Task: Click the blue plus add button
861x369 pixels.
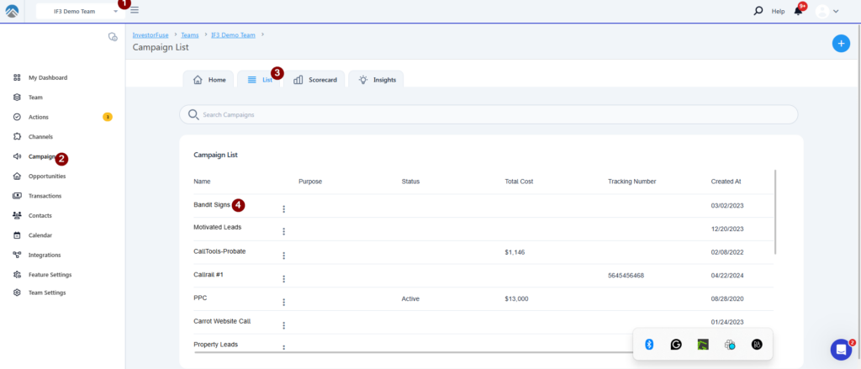Action: (840, 44)
